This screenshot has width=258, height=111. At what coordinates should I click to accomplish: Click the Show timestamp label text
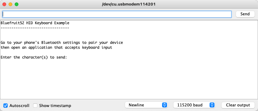pyautogui.click(x=55, y=105)
